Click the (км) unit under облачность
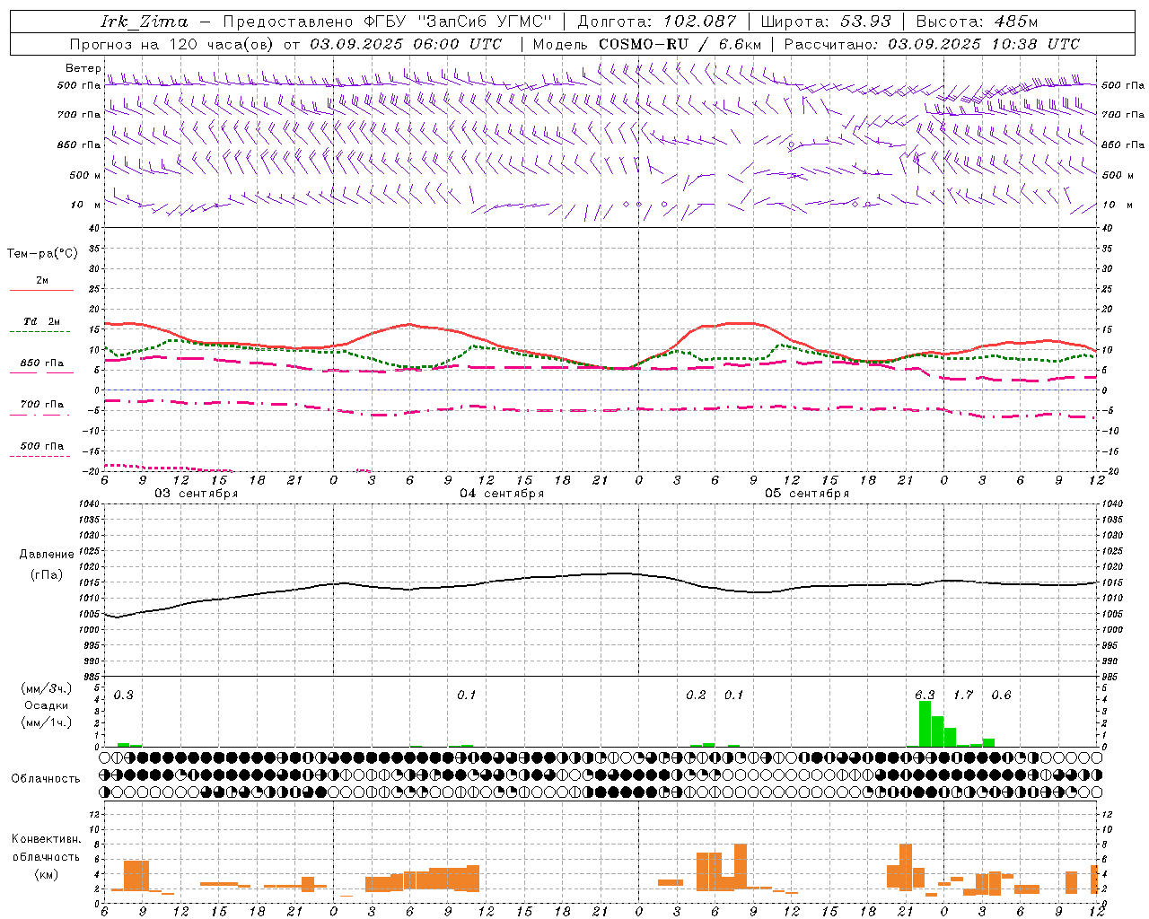The width and height of the screenshot is (1149, 919). [x=46, y=874]
